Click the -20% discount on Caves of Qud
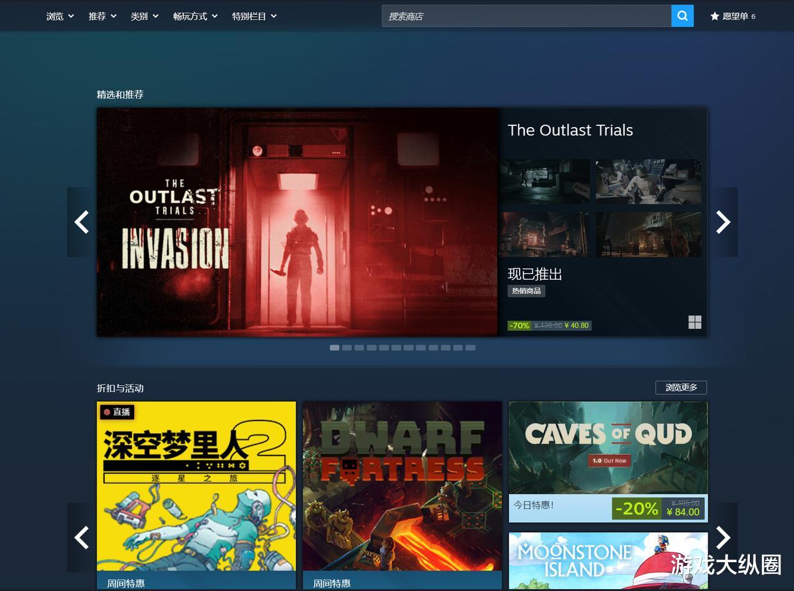 point(636,509)
